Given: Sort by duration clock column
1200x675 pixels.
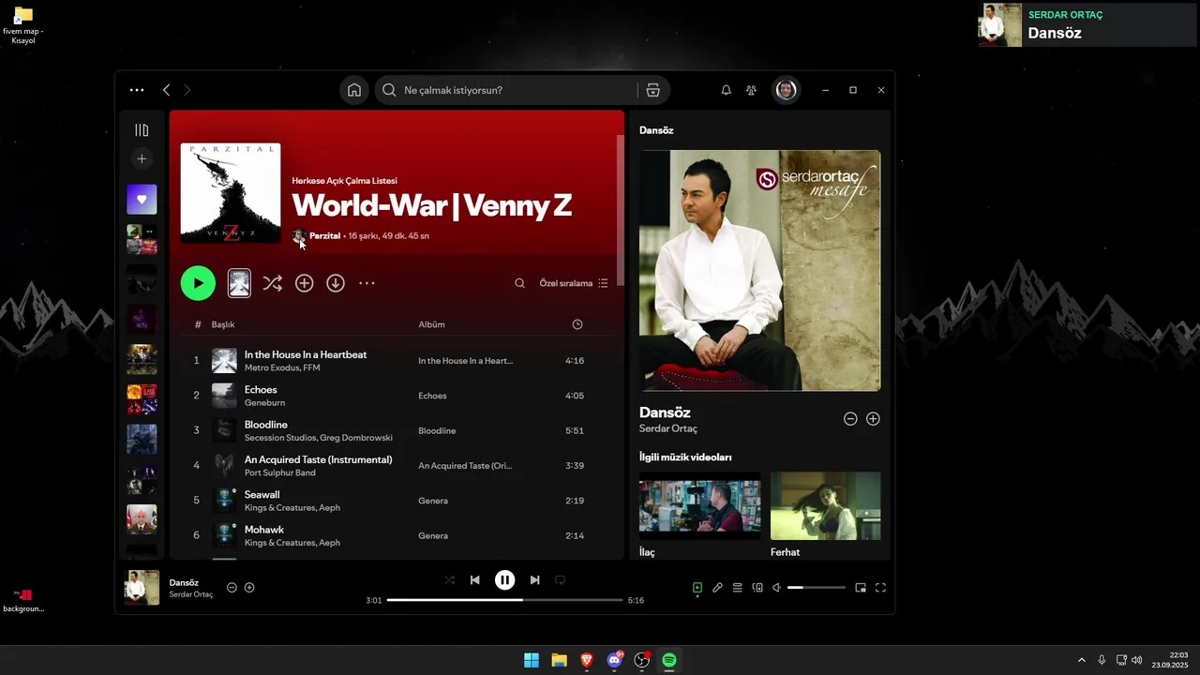Looking at the screenshot, I should [x=577, y=324].
